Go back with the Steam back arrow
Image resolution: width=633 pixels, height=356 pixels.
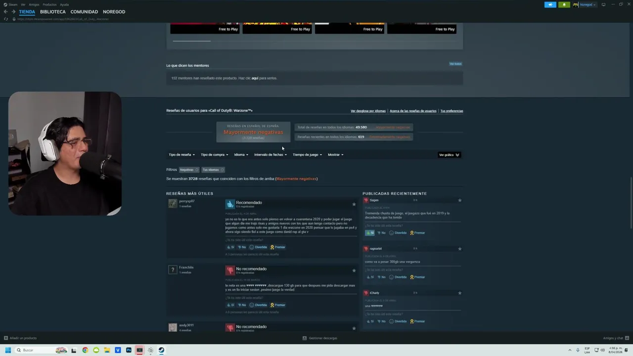(x=6, y=12)
